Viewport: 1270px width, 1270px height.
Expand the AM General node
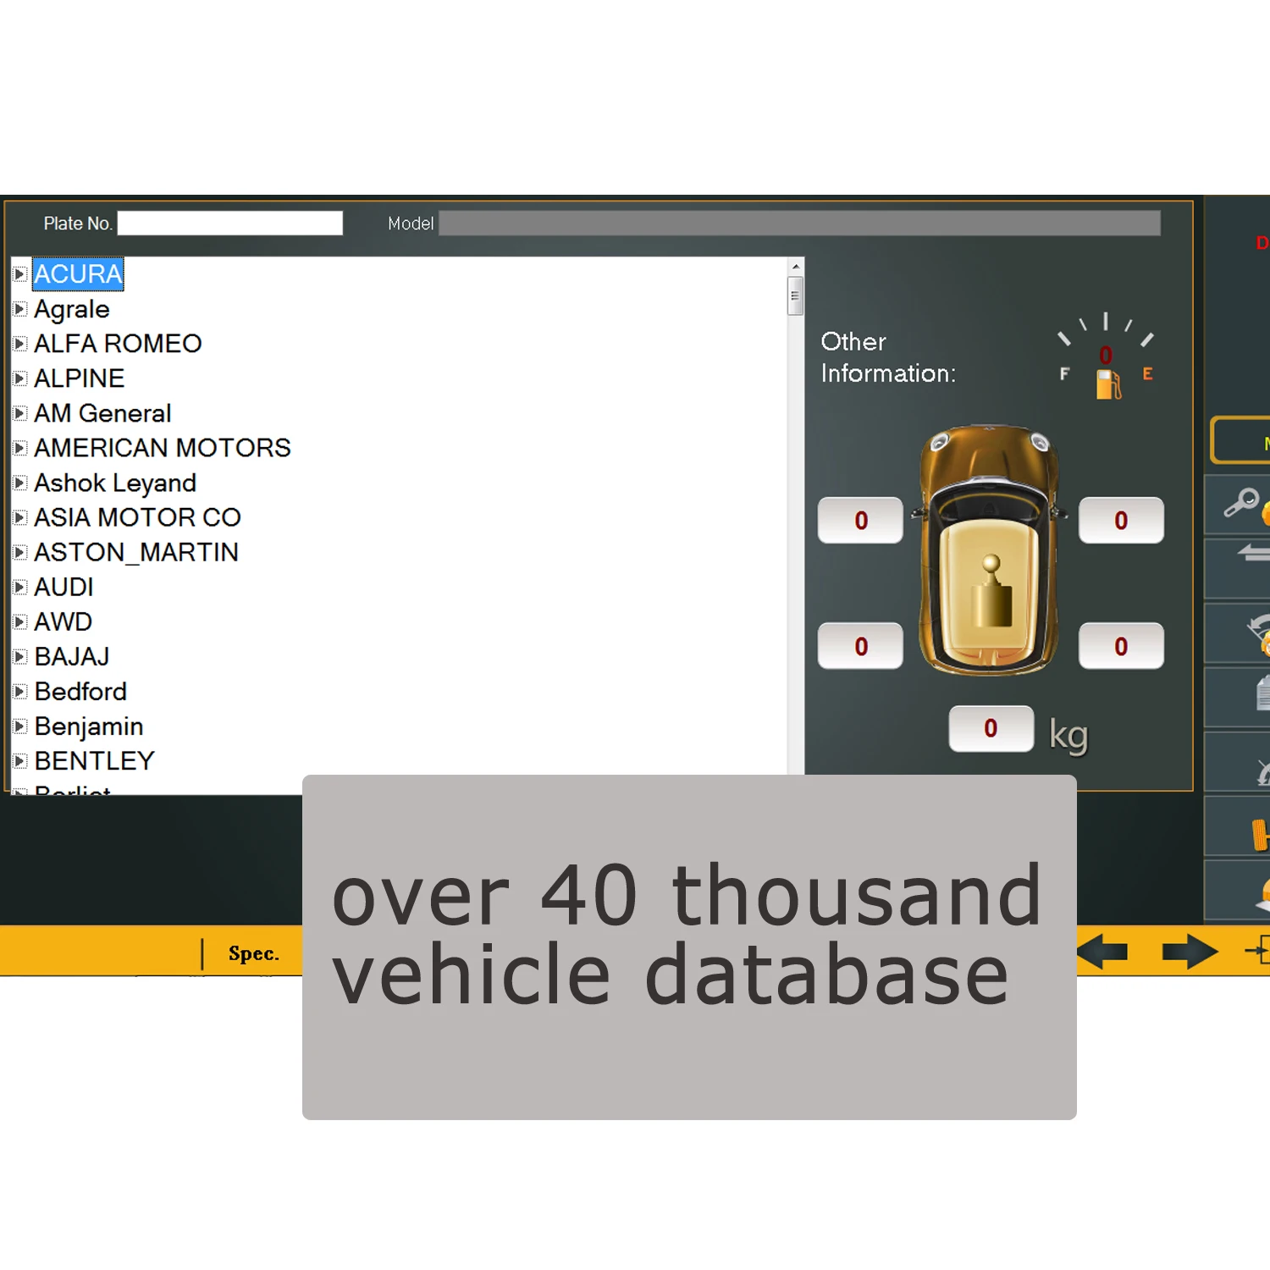20,413
